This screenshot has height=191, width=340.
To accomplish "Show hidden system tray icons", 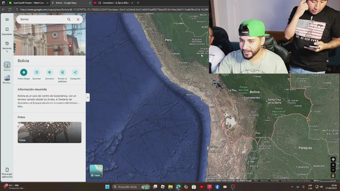I will (x=292, y=187).
